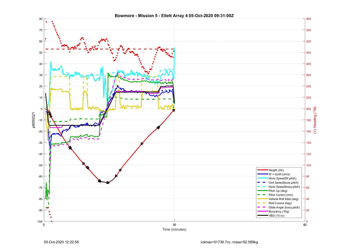Image resolution: width=337 pixels, height=249 pixels.
Task: Click the left-axis tick label '-10'
Action: point(40,120)
